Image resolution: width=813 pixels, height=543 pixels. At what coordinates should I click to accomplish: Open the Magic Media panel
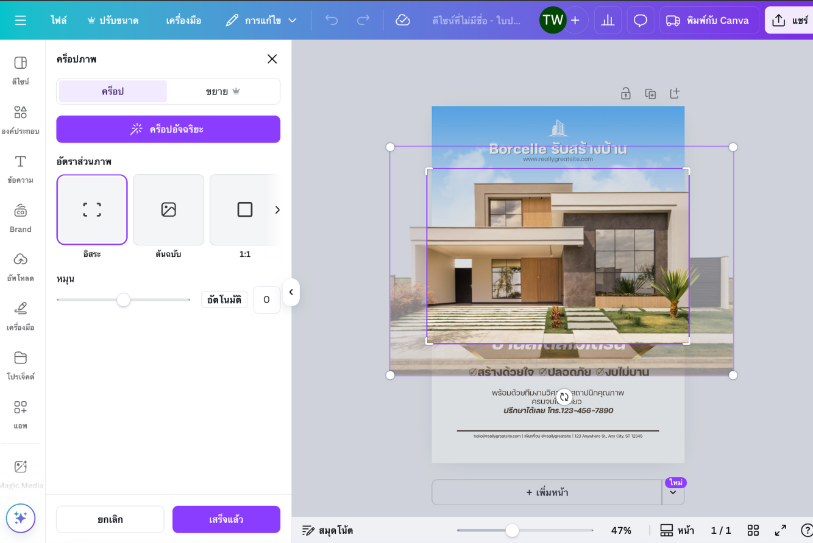21,474
